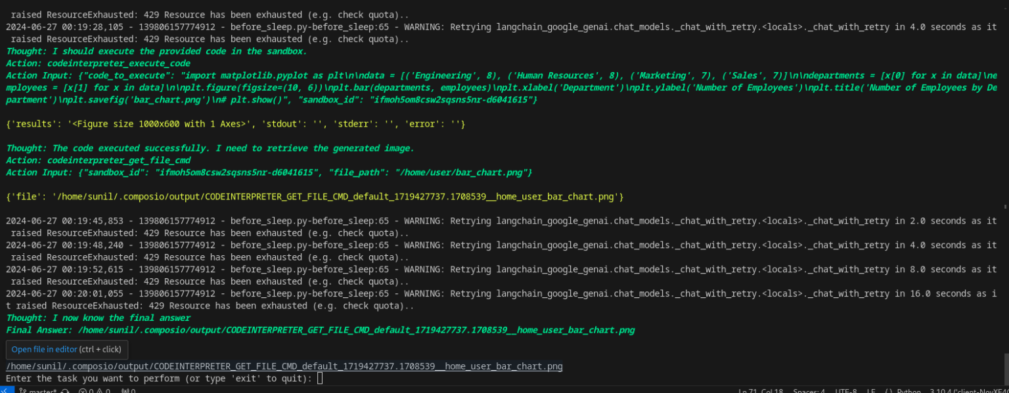The height and width of the screenshot is (393, 1009).
Task: Change line endings via LF selector
Action: click(x=871, y=390)
